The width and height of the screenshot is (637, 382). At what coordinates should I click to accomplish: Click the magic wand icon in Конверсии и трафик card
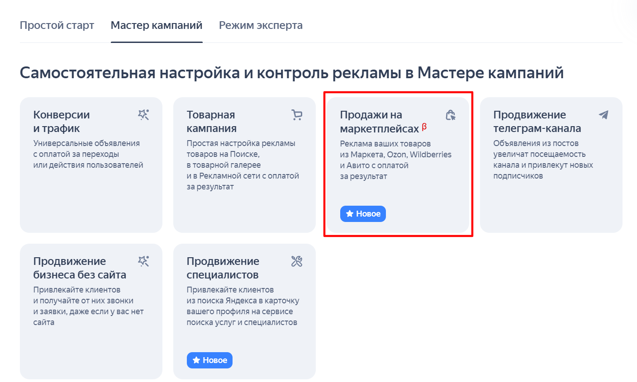click(143, 115)
